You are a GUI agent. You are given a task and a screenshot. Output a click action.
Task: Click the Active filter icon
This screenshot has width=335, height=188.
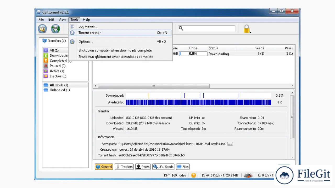(46, 71)
